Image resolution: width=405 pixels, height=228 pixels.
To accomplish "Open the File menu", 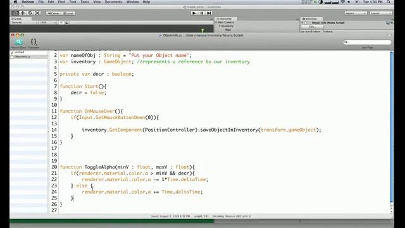I will [x=40, y=2].
